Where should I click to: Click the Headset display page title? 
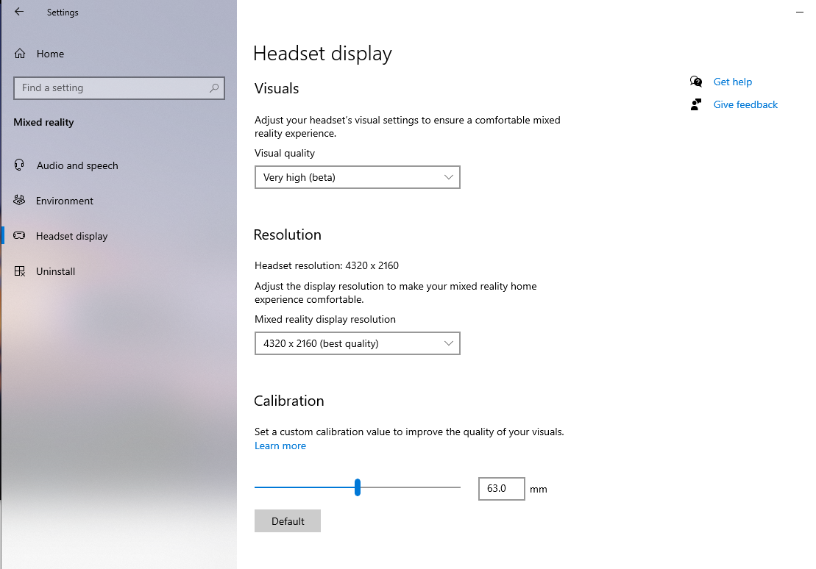[322, 54]
